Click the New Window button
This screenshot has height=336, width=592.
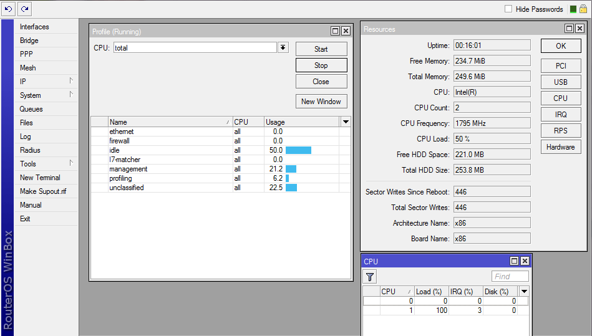click(x=321, y=102)
